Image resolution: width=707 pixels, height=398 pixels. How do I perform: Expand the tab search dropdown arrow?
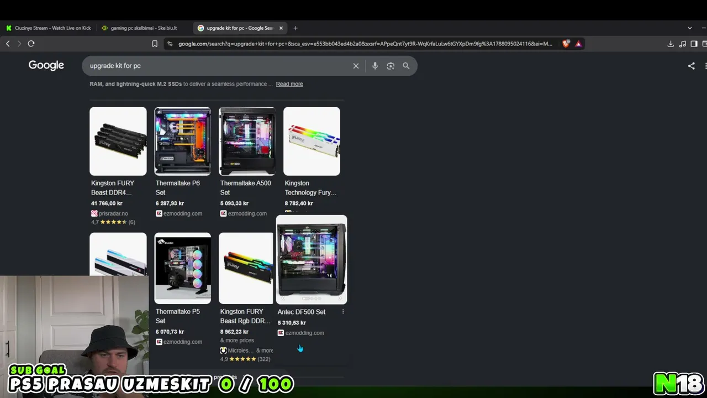[x=689, y=28]
